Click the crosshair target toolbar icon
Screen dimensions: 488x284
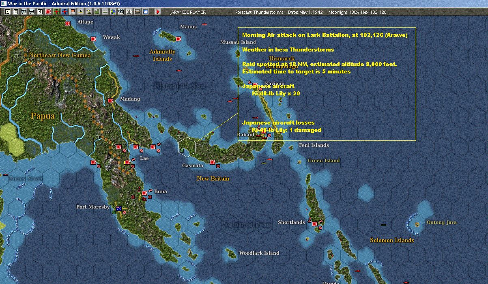tap(121, 12)
